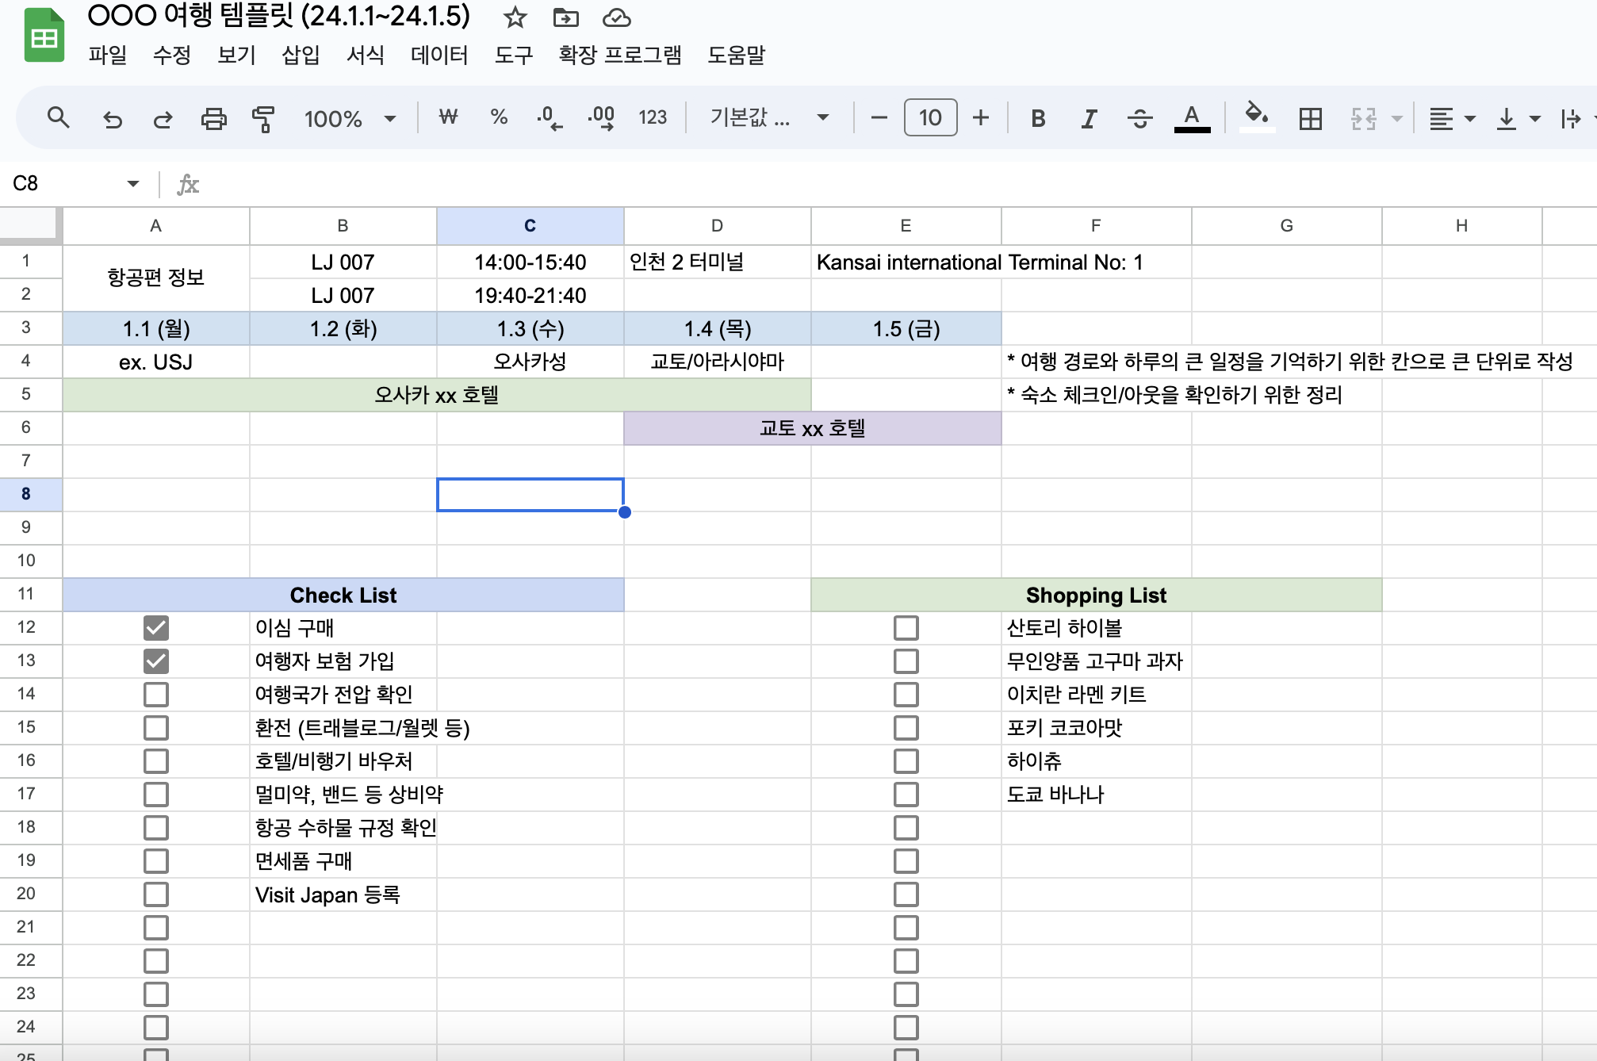1597x1061 pixels.
Task: Uncheck the 이심 구매 checkbox
Action: (156, 628)
